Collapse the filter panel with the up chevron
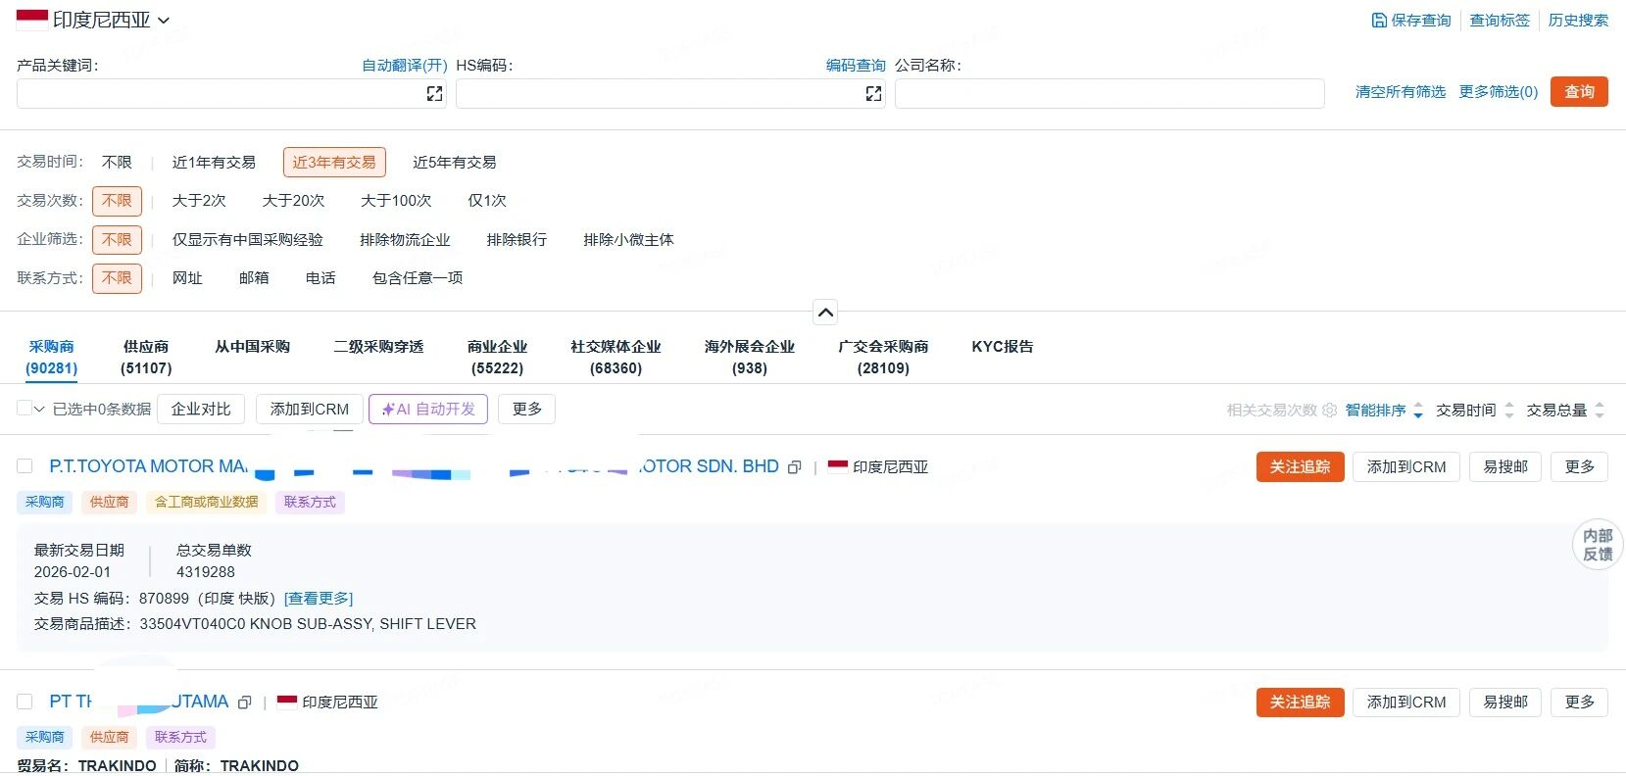The height and width of the screenshot is (776, 1626). click(x=825, y=313)
